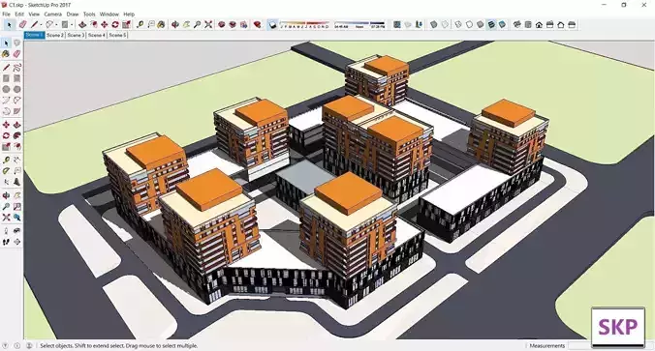655x351 pixels.
Task: Open the File menu
Action: click(6, 15)
